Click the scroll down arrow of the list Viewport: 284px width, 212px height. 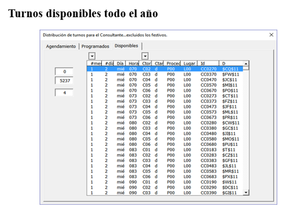(x=246, y=192)
